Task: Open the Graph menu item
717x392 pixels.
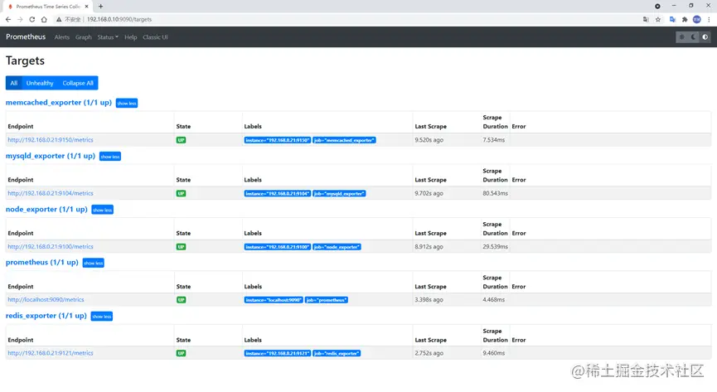Action: 83,37
